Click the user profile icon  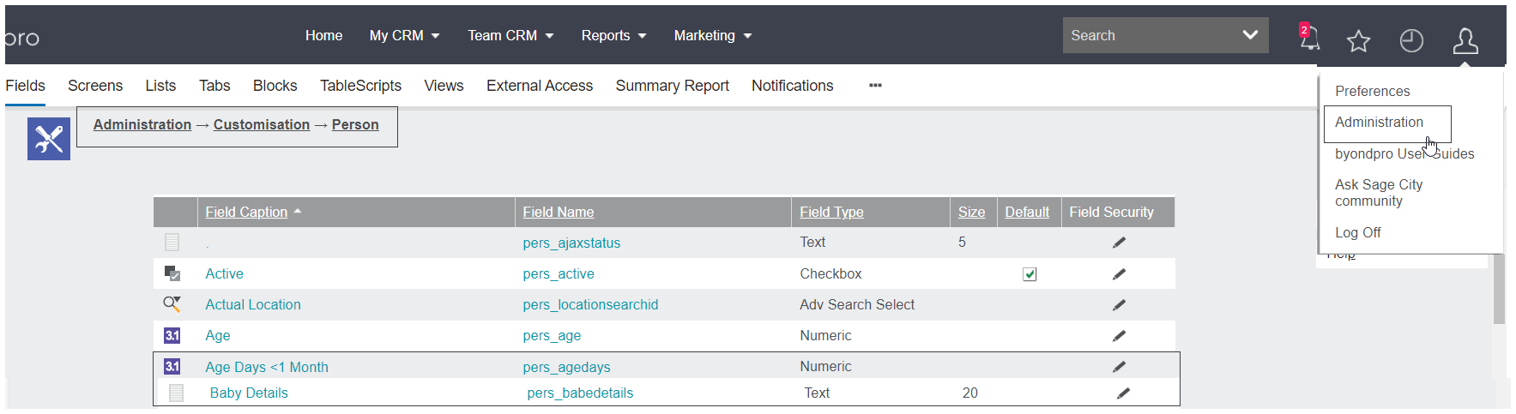pyautogui.click(x=1465, y=40)
